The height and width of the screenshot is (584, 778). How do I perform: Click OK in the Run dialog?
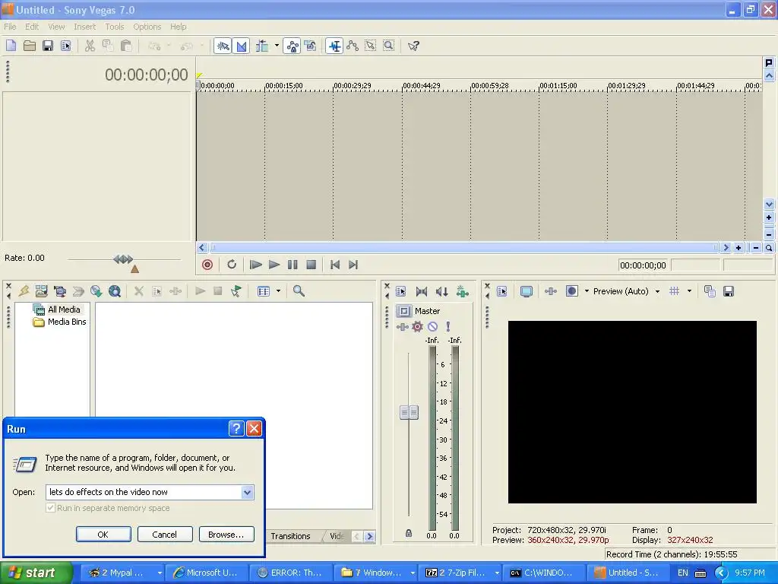coord(103,535)
